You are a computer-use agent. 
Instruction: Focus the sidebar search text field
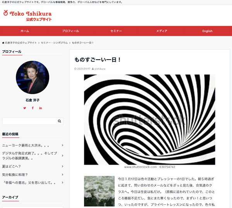click(29, 121)
